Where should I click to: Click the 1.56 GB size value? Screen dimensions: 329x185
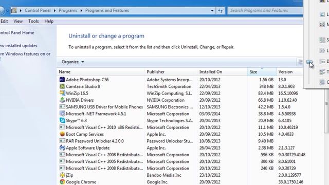click(x=266, y=80)
